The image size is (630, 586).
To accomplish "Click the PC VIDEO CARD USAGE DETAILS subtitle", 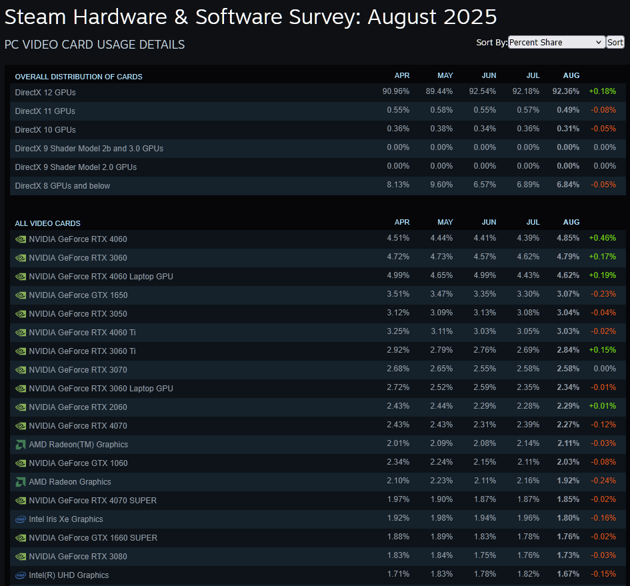I will [x=95, y=45].
